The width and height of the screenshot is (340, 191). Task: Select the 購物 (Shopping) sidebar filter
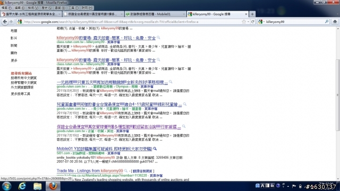pyautogui.click(x=14, y=53)
